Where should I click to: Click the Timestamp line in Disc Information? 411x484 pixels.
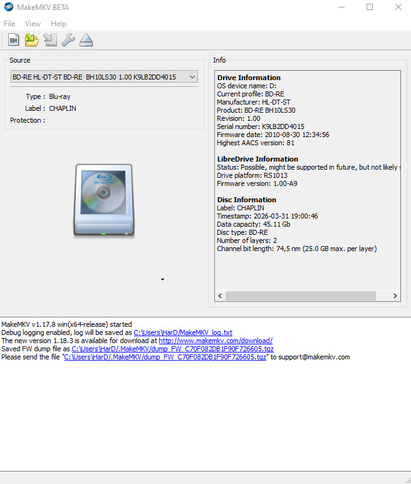267,216
